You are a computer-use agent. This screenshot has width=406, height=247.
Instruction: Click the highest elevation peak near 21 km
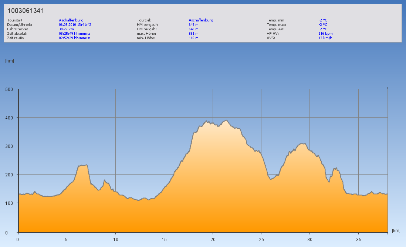click(226, 121)
